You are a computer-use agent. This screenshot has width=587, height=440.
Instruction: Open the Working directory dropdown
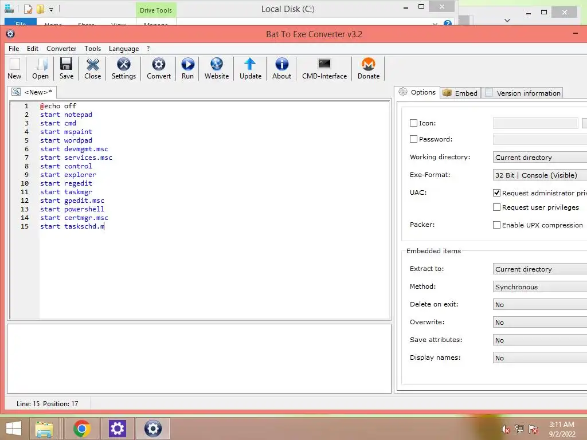tap(540, 157)
